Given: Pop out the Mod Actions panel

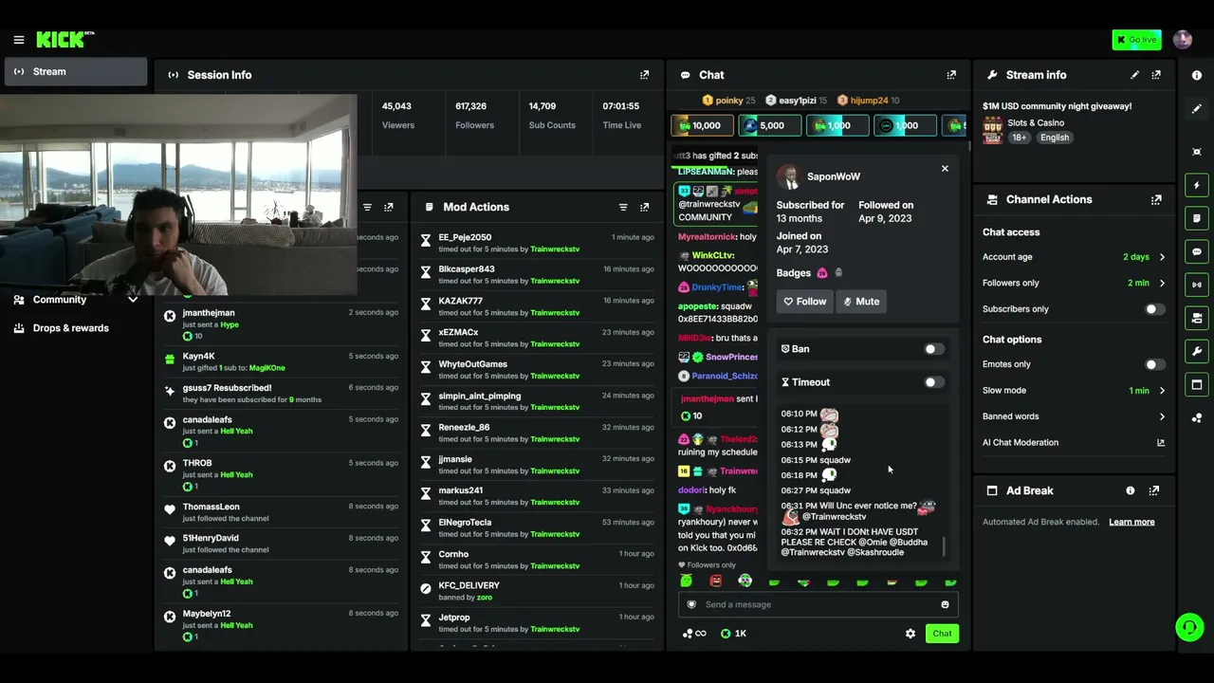Looking at the screenshot, I should 645,207.
